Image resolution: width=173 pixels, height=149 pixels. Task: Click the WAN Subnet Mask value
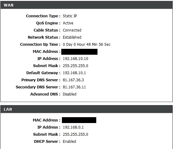click(76, 66)
